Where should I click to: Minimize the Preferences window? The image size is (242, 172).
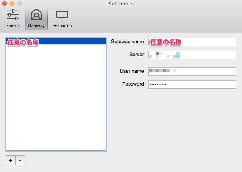click(12, 4)
